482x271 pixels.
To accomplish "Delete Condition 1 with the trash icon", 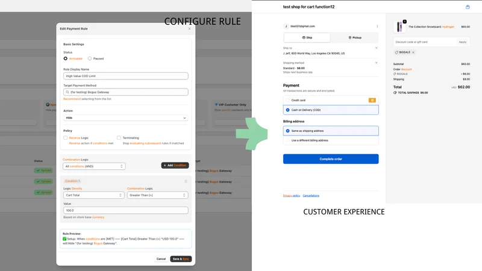I will pyautogui.click(x=186, y=181).
